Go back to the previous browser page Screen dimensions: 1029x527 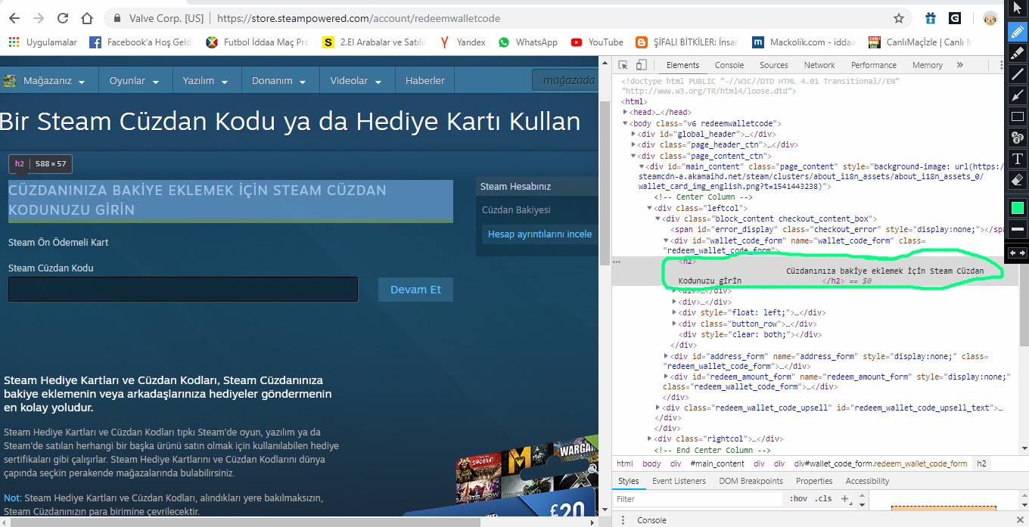[14, 18]
